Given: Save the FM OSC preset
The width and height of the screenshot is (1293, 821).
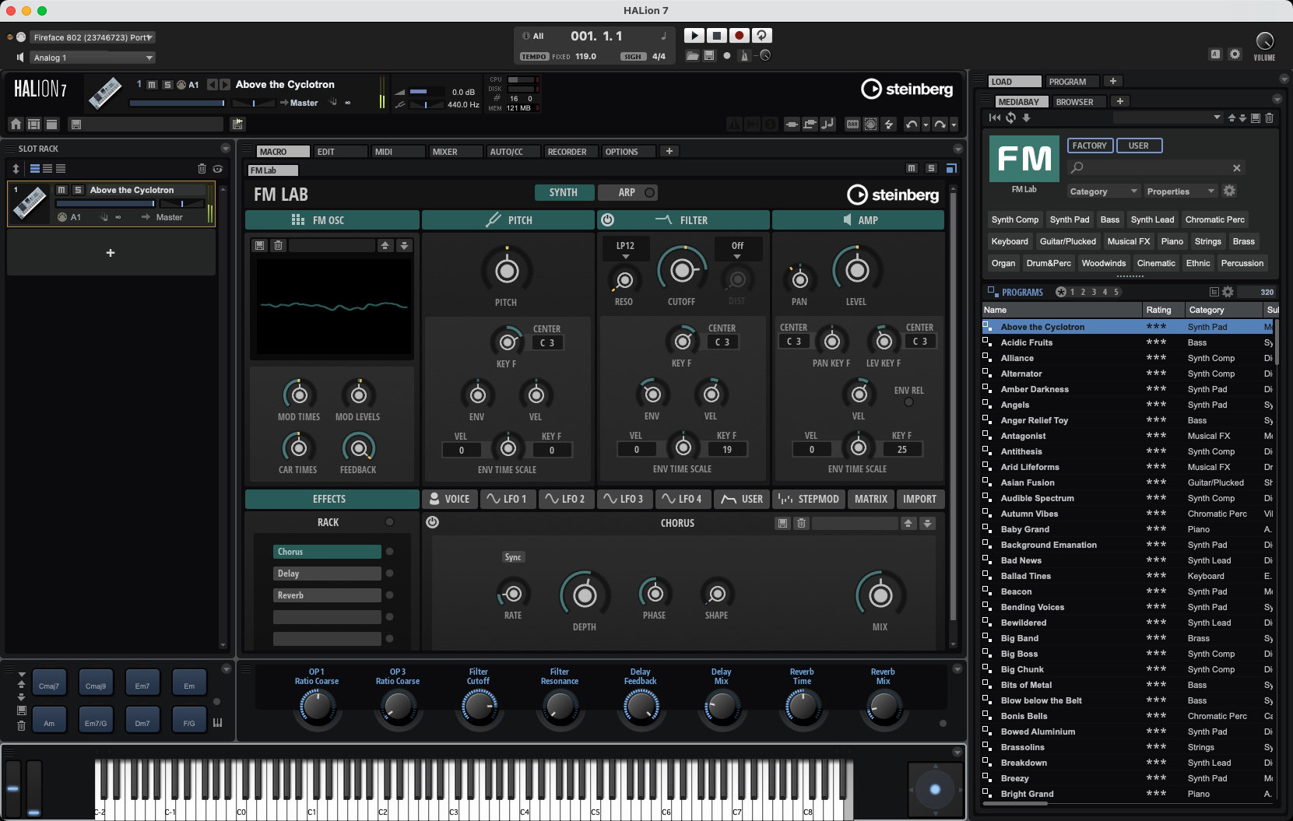Looking at the screenshot, I should (259, 245).
